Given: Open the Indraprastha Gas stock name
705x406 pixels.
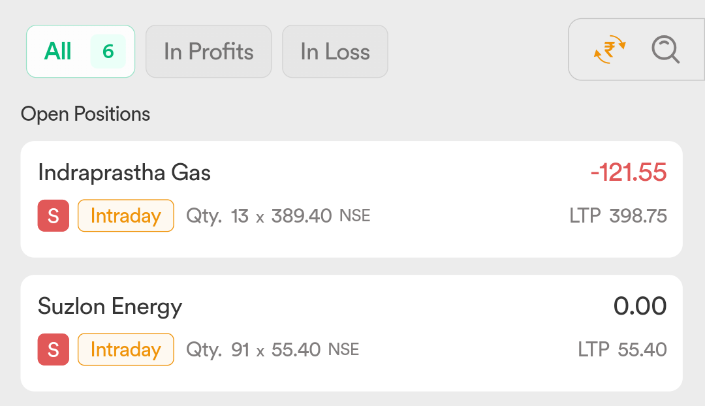Looking at the screenshot, I should click(124, 173).
